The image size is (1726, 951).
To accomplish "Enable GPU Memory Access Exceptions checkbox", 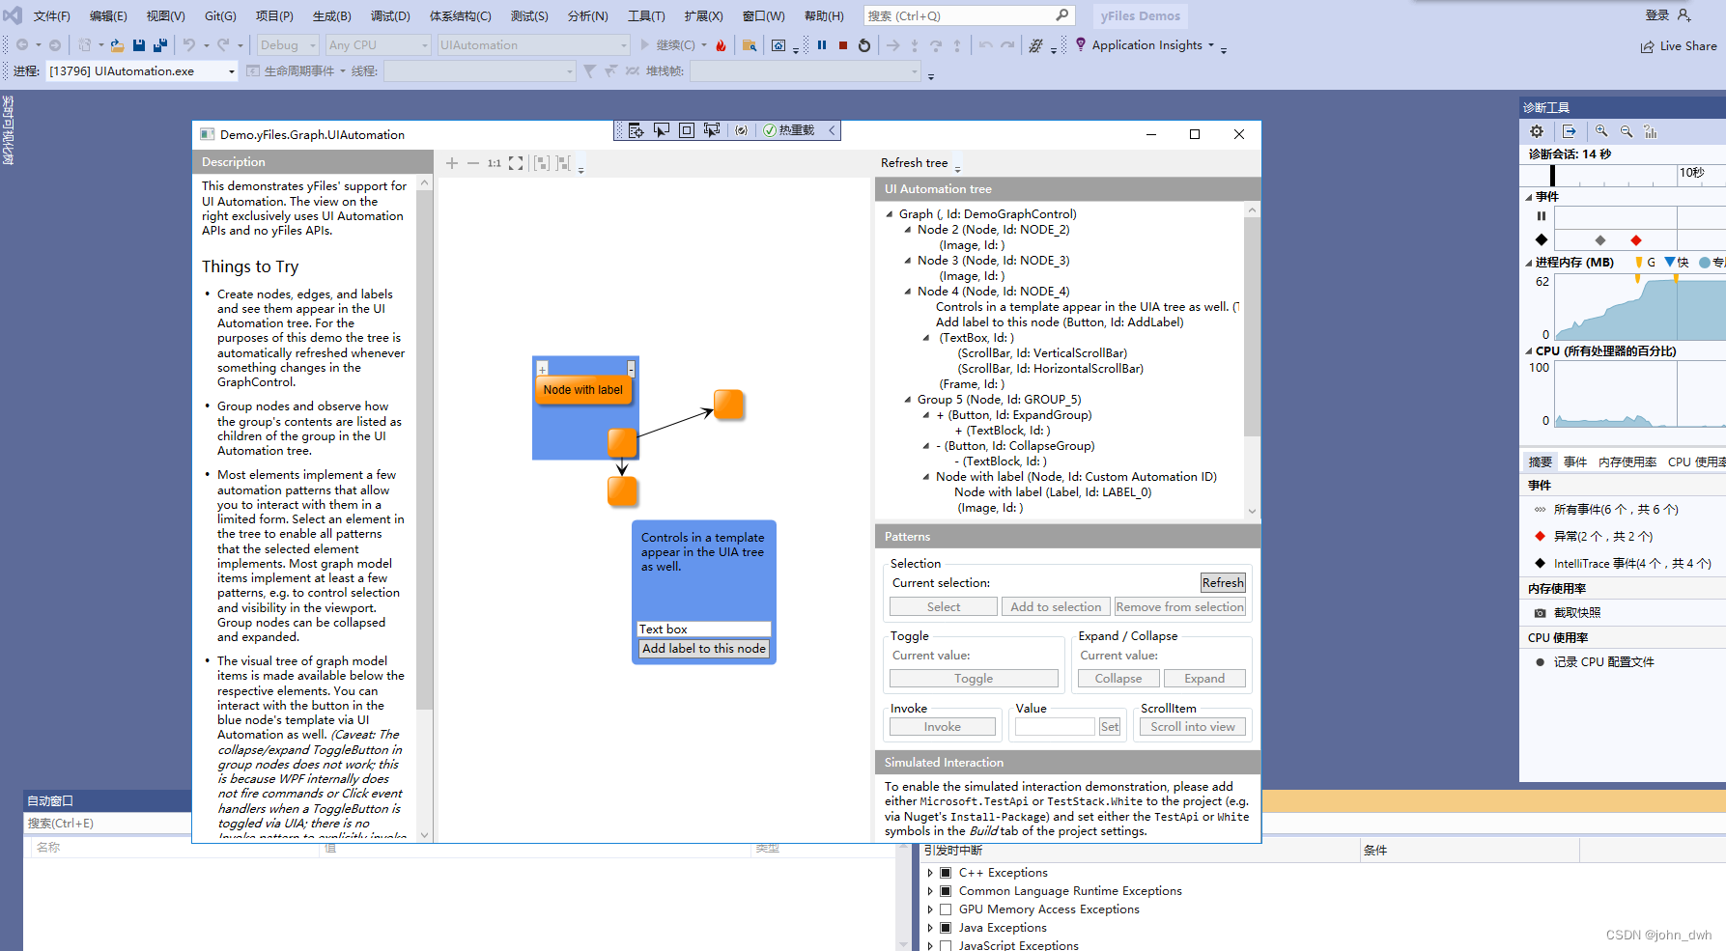I will pos(946,909).
